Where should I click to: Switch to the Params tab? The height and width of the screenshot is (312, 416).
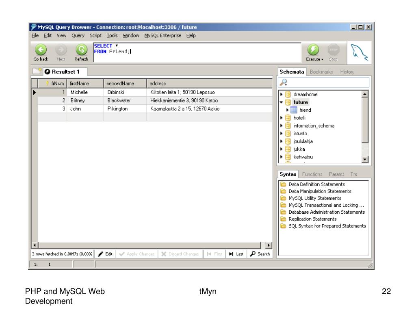click(x=336, y=174)
